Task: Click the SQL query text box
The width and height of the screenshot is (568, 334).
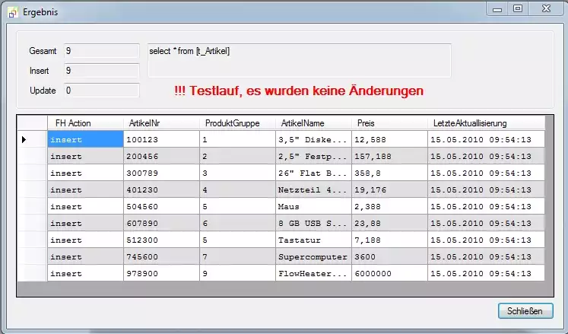Action: point(299,60)
